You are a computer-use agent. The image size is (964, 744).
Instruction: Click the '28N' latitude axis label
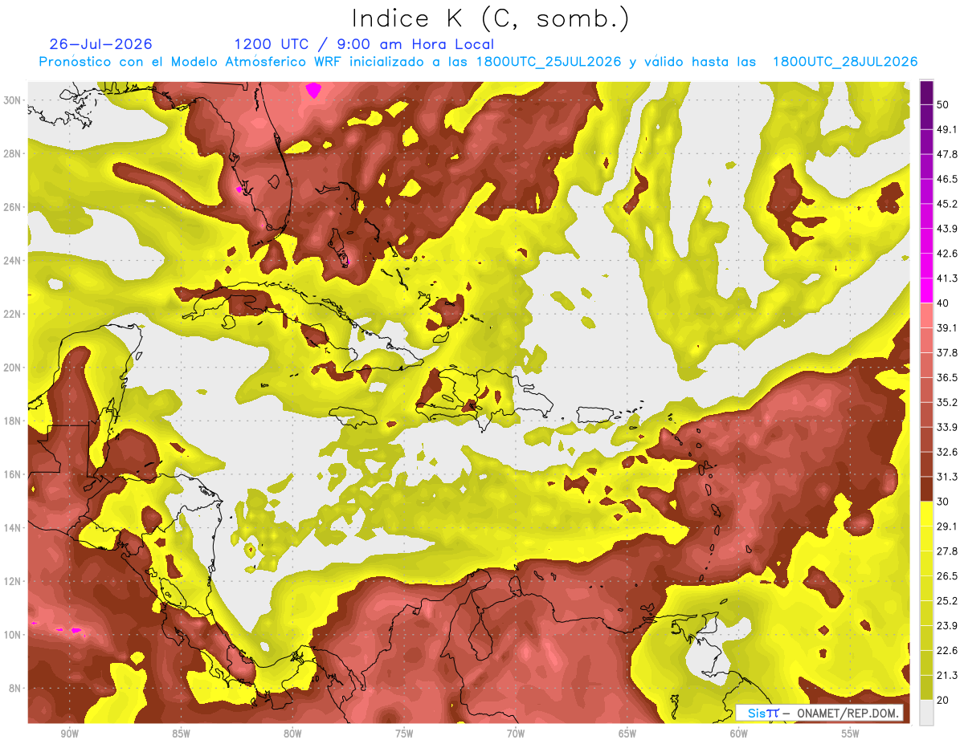point(12,153)
